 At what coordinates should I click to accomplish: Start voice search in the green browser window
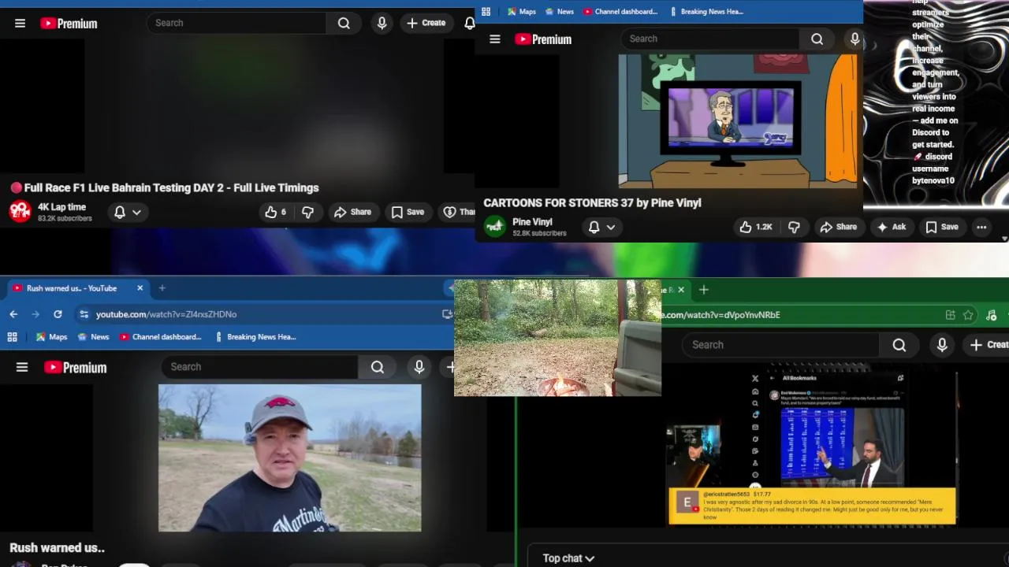(x=942, y=345)
